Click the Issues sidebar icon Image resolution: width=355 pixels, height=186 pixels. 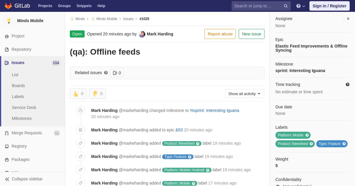coord(7,63)
